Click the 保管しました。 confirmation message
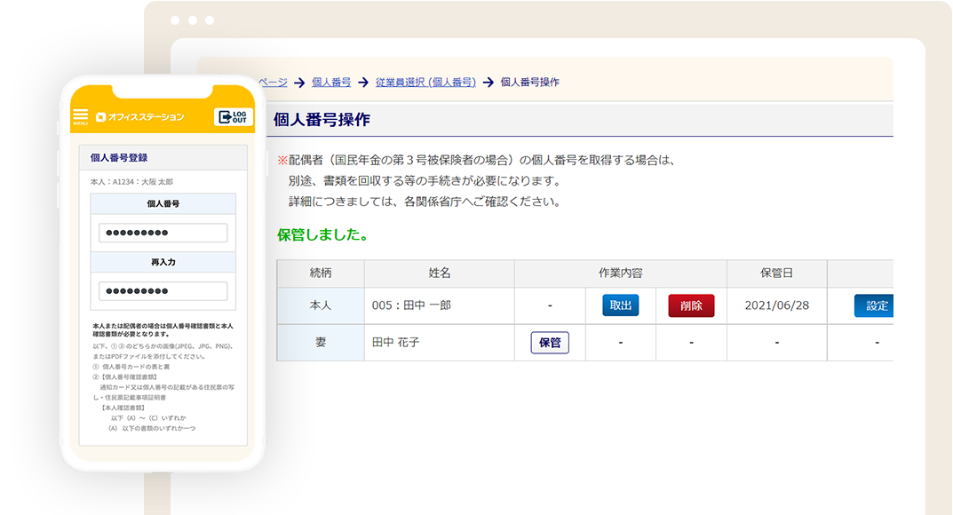This screenshot has width=953, height=515. point(323,235)
